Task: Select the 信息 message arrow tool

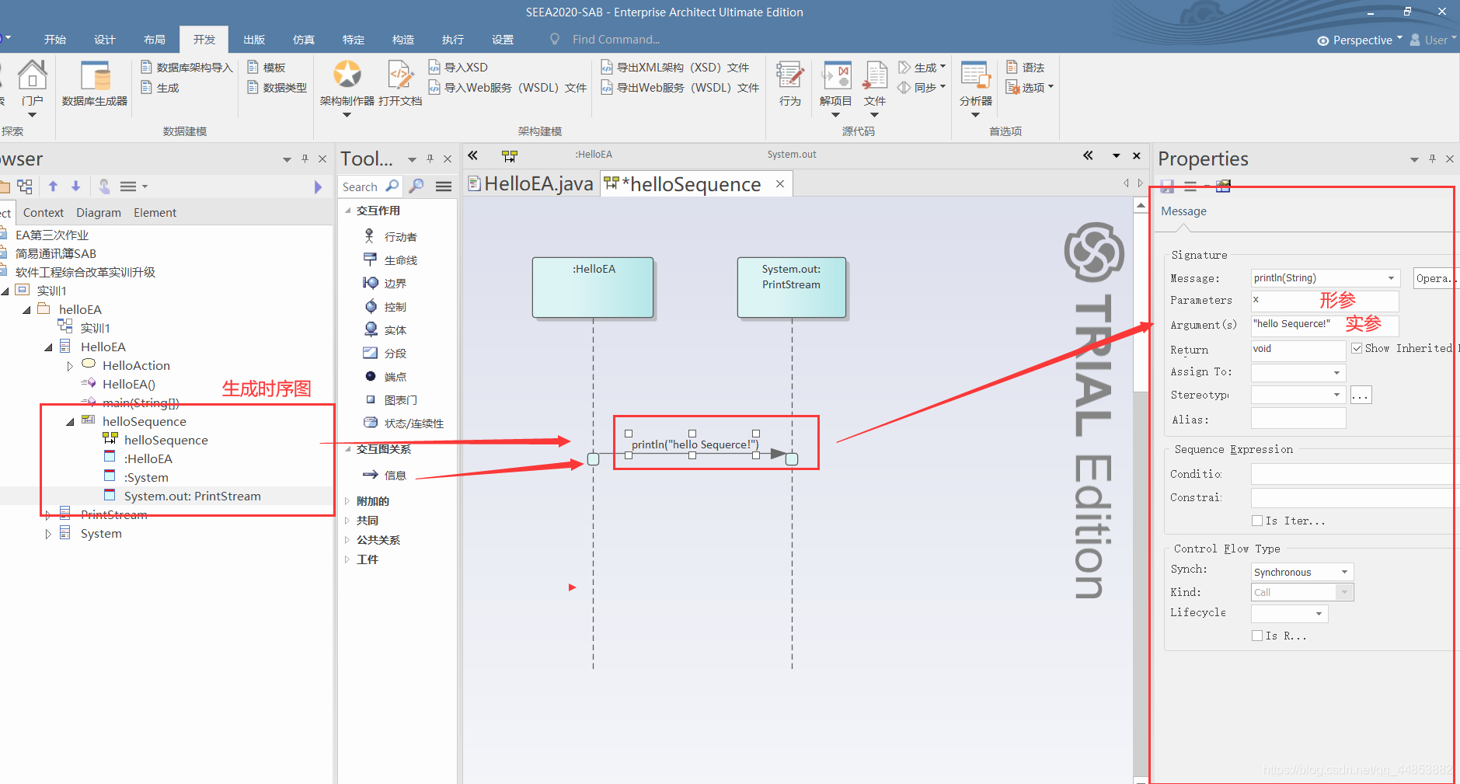Action: coord(385,475)
